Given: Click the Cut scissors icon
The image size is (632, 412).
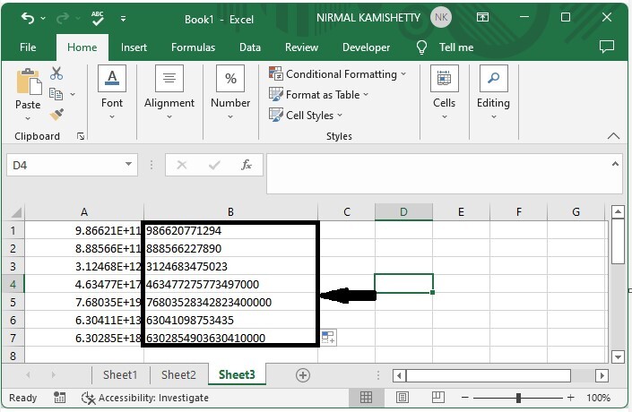Looking at the screenshot, I should [x=56, y=73].
